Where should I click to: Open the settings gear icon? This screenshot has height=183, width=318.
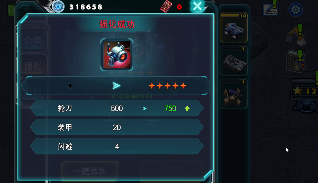tap(295, 10)
